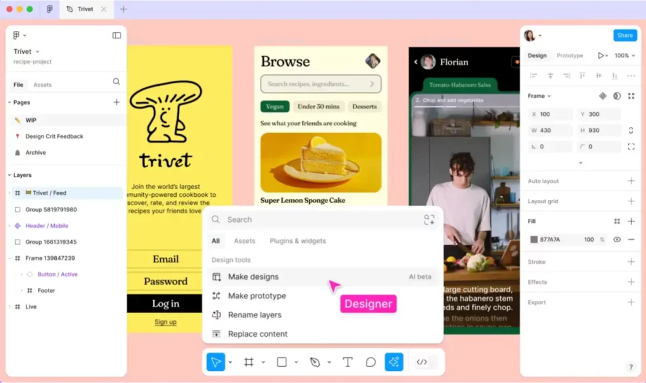The image size is (646, 383).
Task: Collapse the Frame 139847239 layer
Action: (9, 258)
